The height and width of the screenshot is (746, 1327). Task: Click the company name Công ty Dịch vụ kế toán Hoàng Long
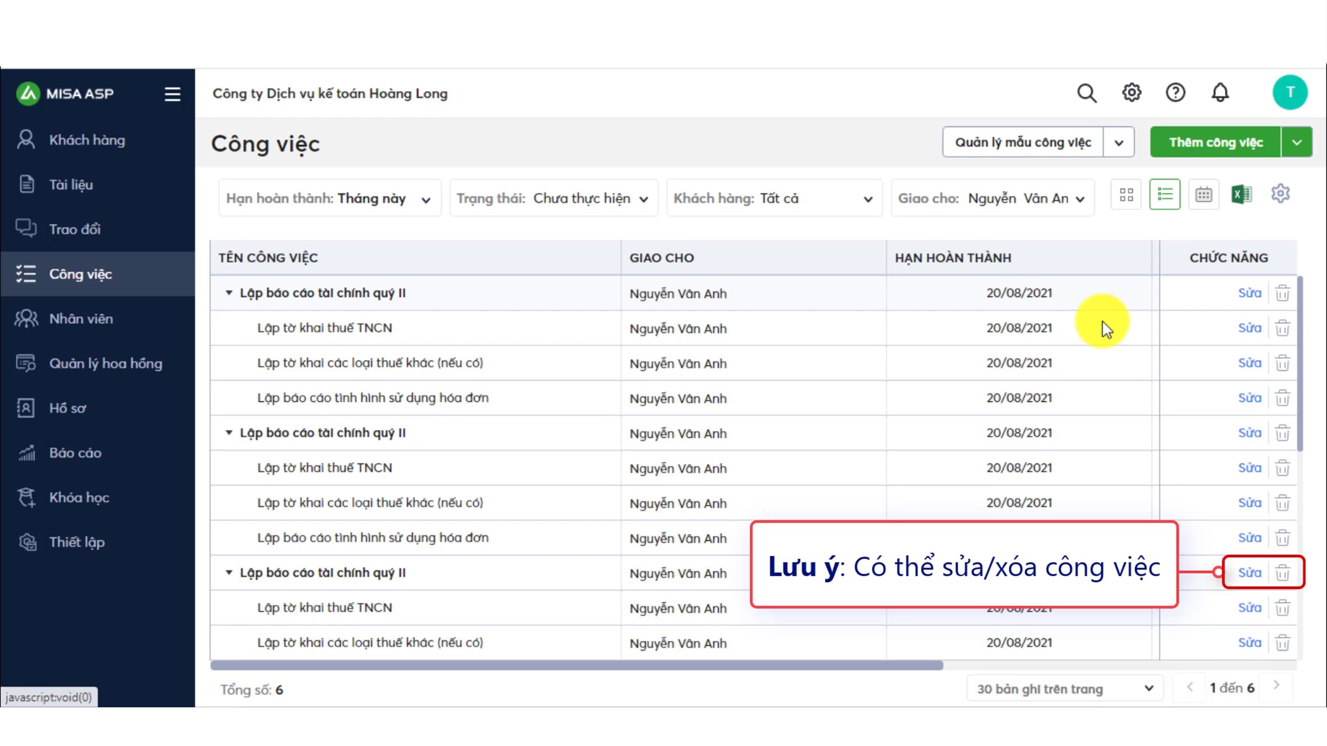(x=330, y=93)
